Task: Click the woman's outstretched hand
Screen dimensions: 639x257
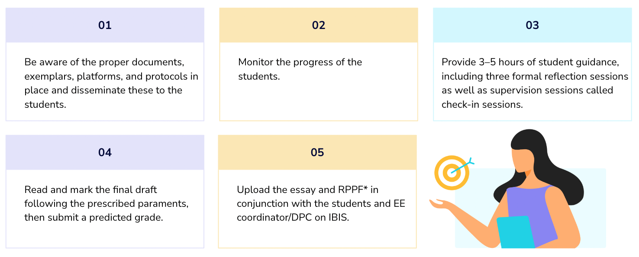Action: tap(440, 204)
